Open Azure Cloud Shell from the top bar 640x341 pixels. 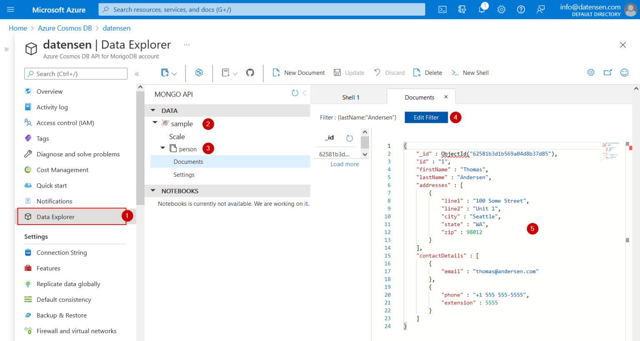(442, 9)
